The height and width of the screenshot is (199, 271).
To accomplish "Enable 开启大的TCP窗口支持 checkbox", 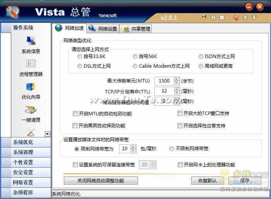I will coord(180,113).
